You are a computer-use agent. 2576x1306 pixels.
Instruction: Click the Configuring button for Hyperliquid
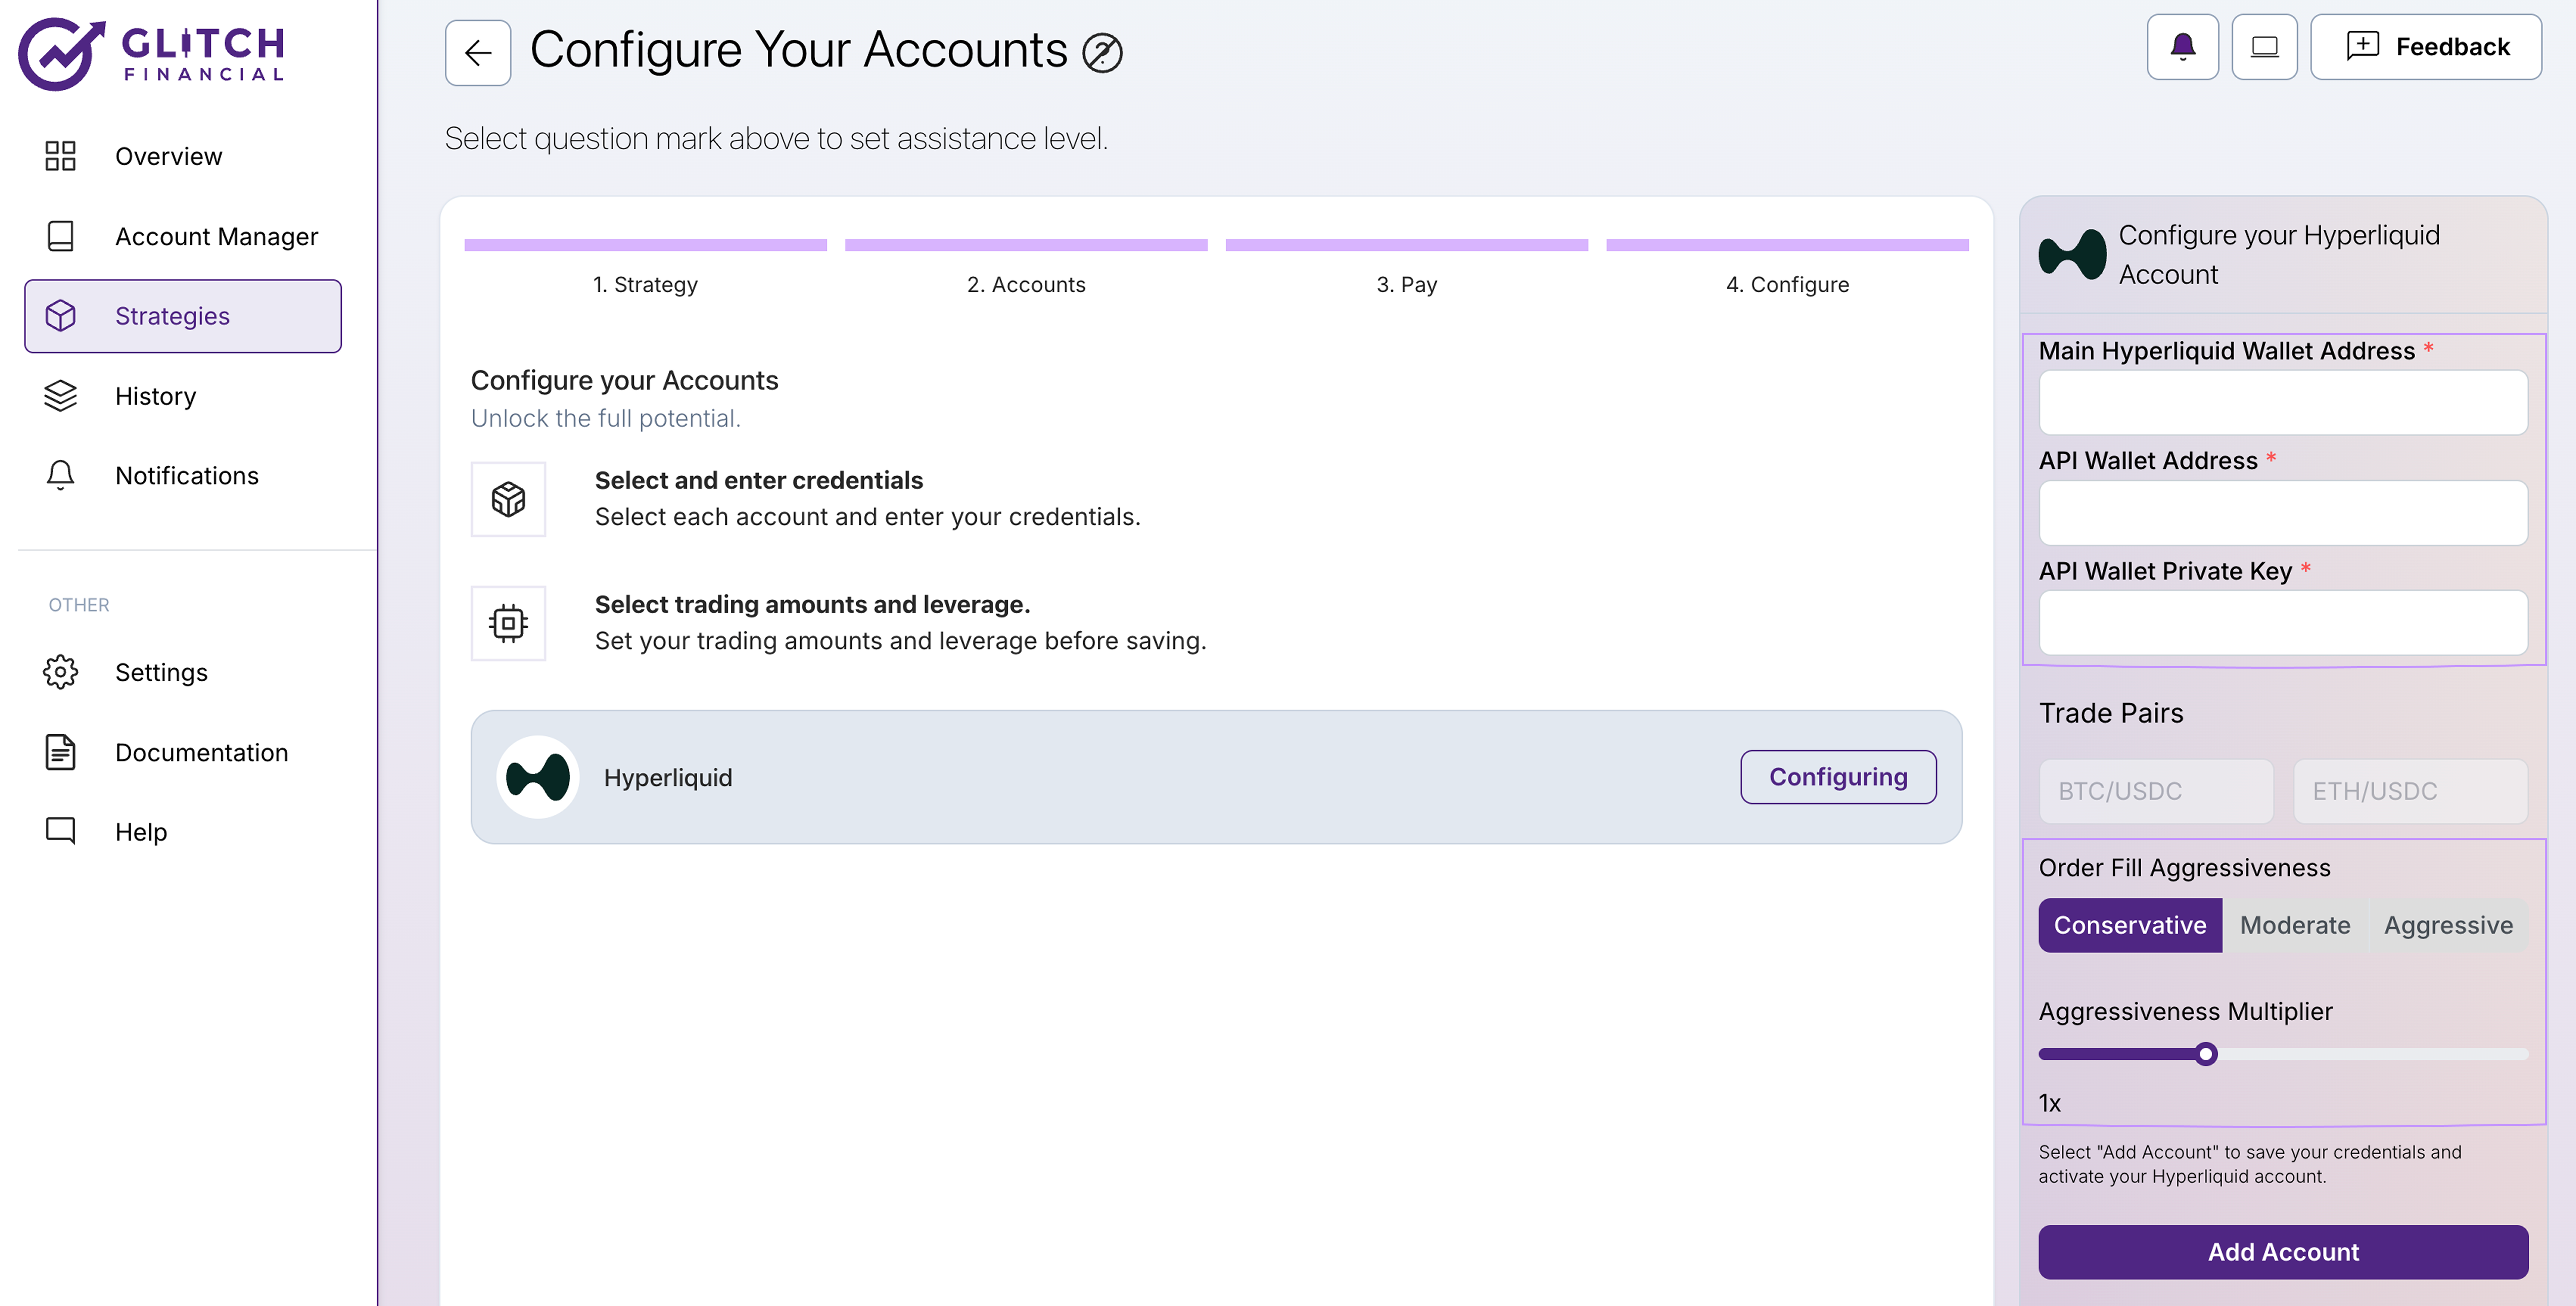(1838, 777)
